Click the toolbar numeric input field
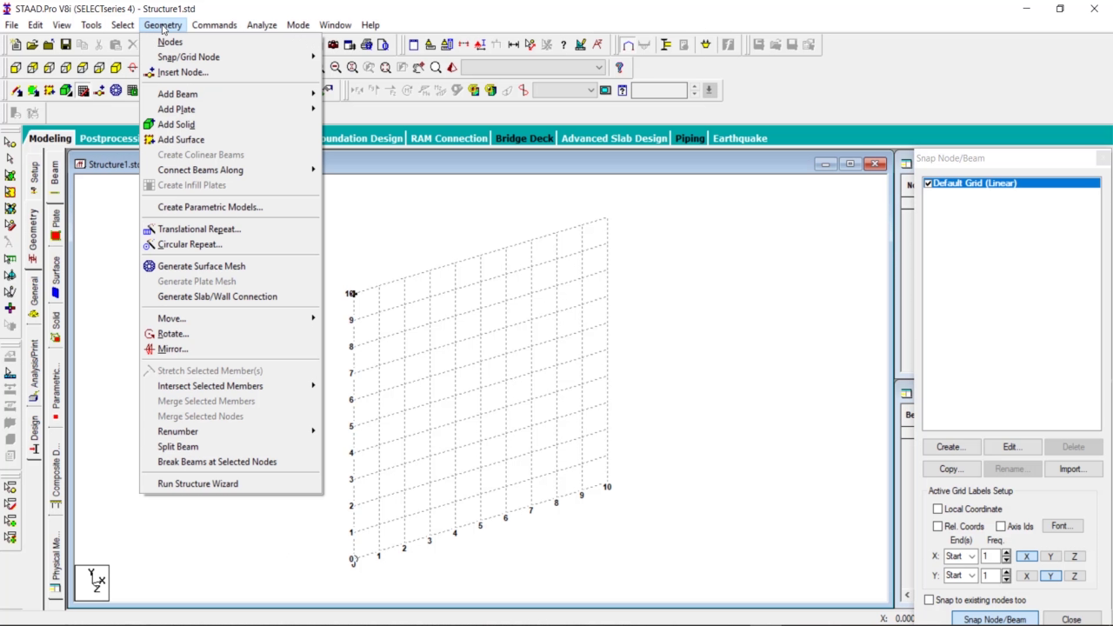1113x626 pixels. [x=659, y=90]
